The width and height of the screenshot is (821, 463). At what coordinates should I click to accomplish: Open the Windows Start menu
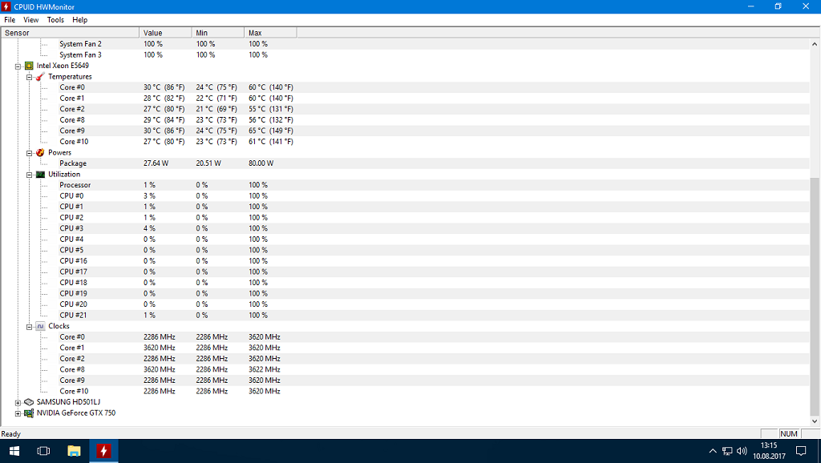click(14, 451)
